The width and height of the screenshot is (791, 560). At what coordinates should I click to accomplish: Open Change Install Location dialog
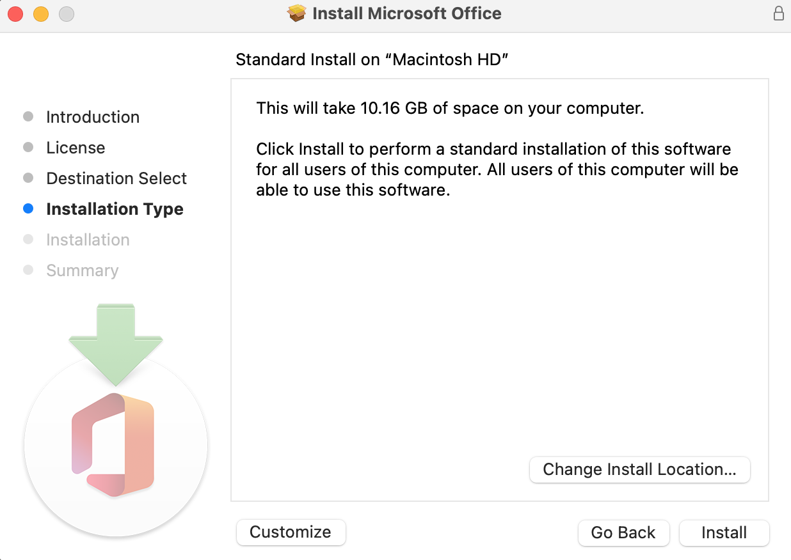click(639, 470)
